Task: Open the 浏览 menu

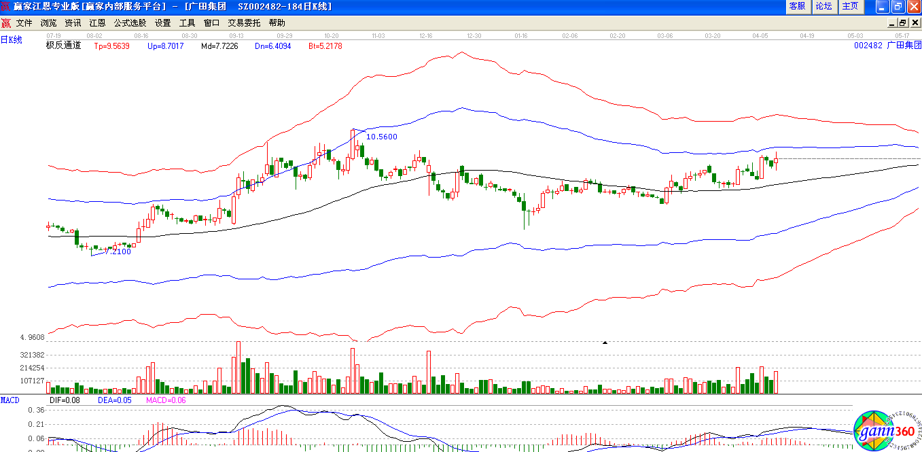Action: (48, 22)
